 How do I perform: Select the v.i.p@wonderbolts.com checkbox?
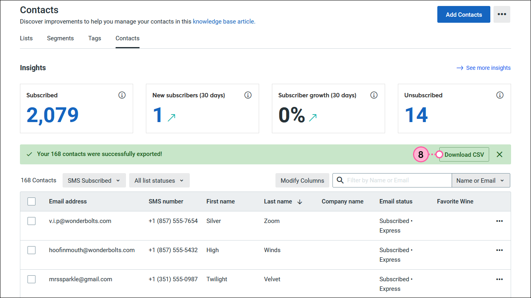coord(31,221)
